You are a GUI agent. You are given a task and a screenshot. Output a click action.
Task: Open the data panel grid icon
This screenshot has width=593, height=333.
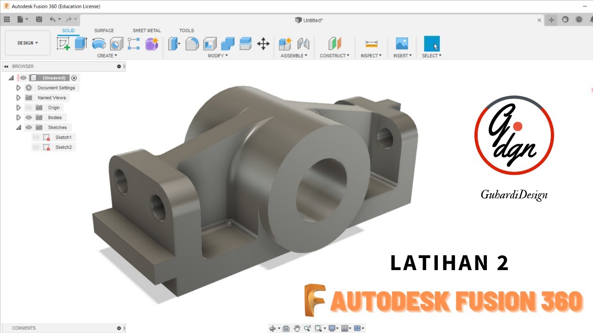(x=6, y=19)
